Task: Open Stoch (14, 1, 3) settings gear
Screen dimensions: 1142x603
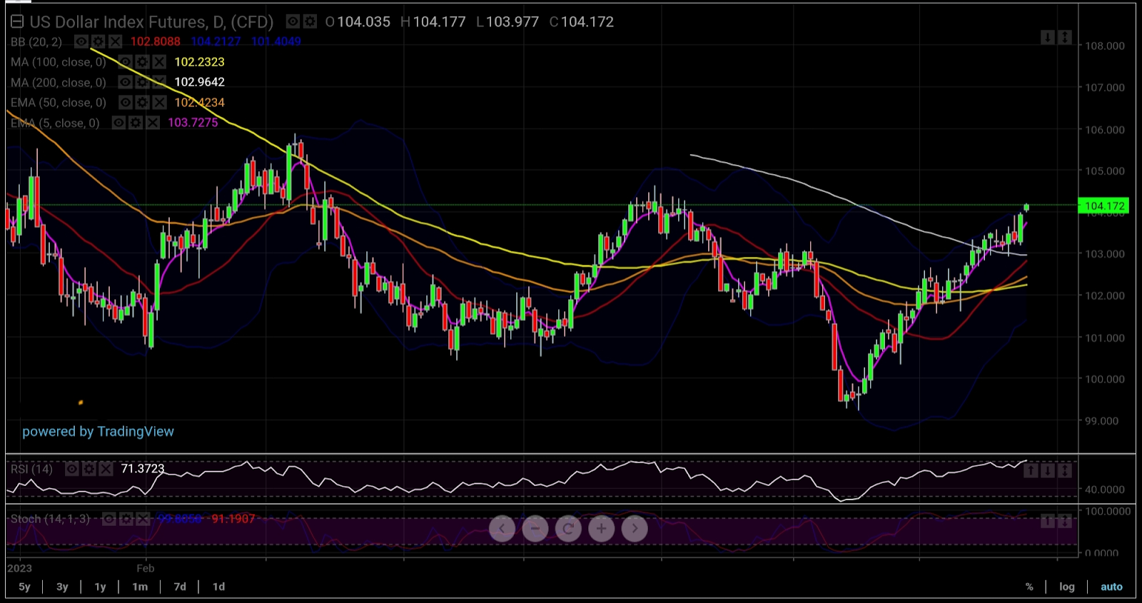Action: [x=126, y=519]
